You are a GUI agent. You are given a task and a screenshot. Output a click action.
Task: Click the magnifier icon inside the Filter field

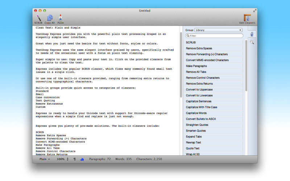click(x=188, y=35)
